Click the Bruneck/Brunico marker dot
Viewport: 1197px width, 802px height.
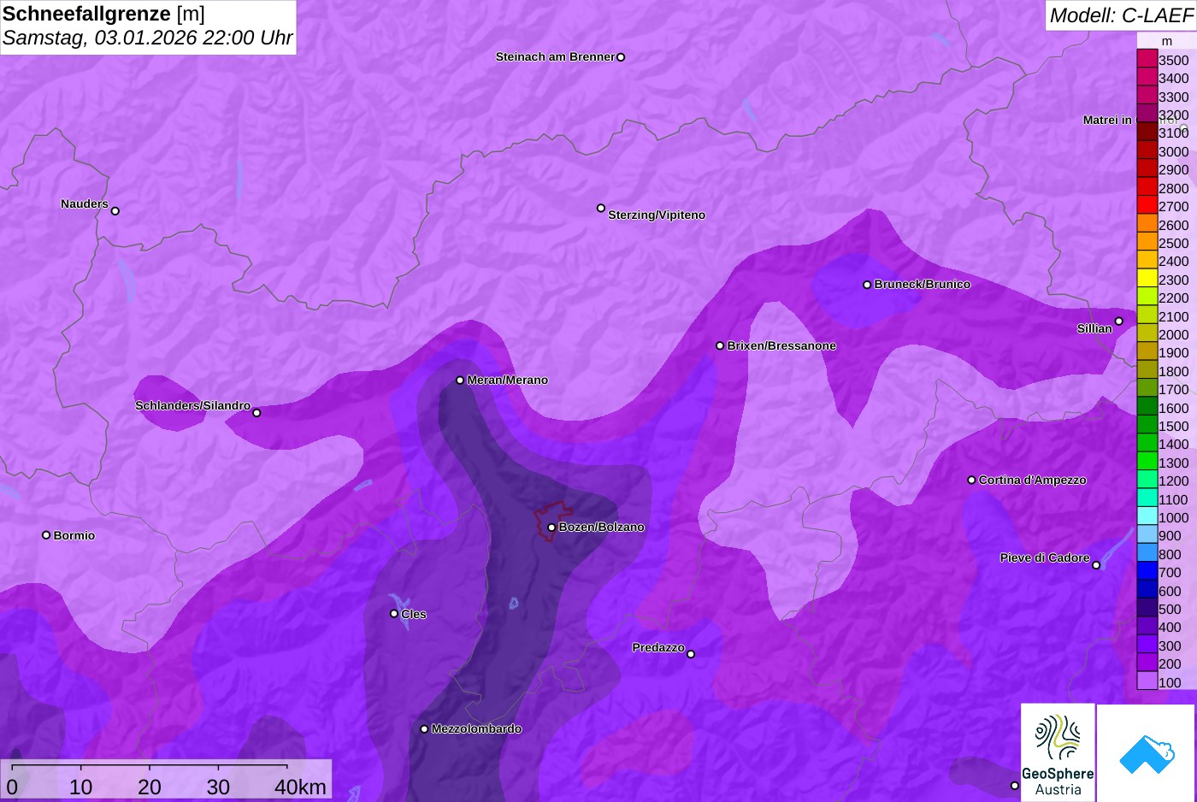(867, 285)
